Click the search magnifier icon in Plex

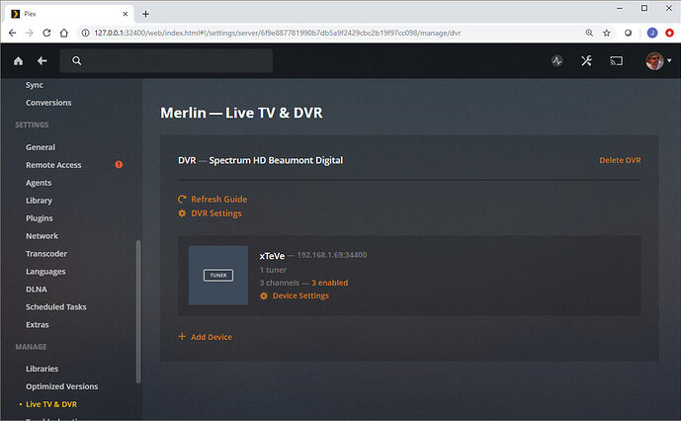click(x=77, y=61)
